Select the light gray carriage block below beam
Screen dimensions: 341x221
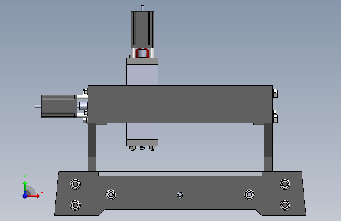(142, 131)
